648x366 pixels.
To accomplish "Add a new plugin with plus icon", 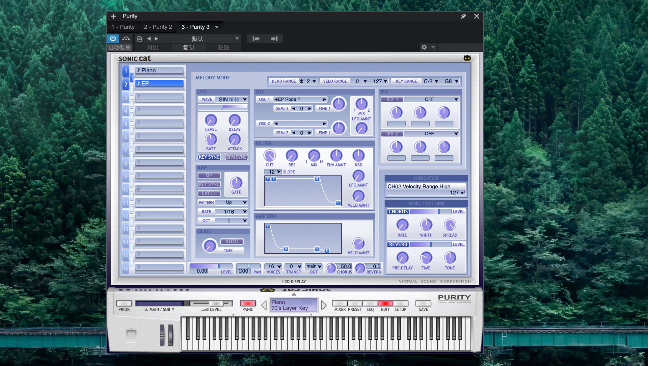I will click(x=113, y=16).
